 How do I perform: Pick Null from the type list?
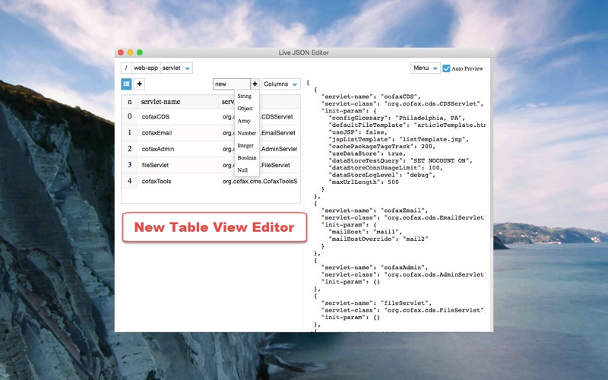click(242, 169)
